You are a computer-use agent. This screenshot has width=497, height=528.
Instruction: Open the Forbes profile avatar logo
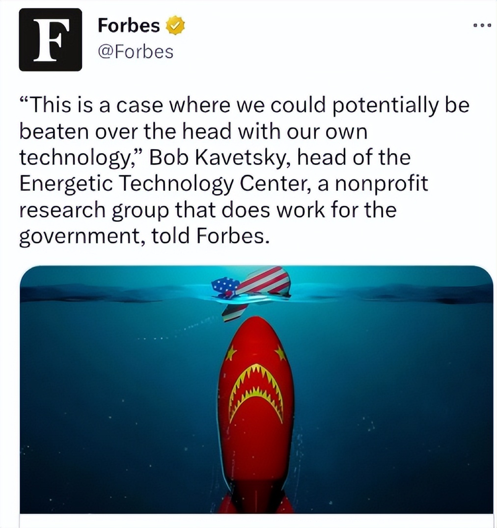[x=50, y=40]
